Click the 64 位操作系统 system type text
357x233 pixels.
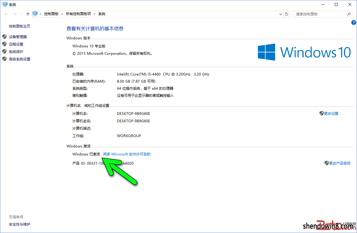click(x=145, y=88)
